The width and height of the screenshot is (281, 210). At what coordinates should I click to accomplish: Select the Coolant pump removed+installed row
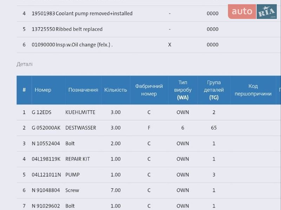point(94,14)
